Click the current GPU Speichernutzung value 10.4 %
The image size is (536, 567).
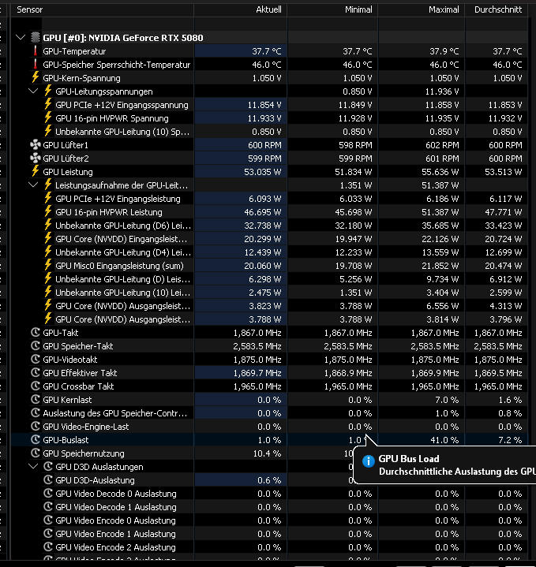pos(267,453)
